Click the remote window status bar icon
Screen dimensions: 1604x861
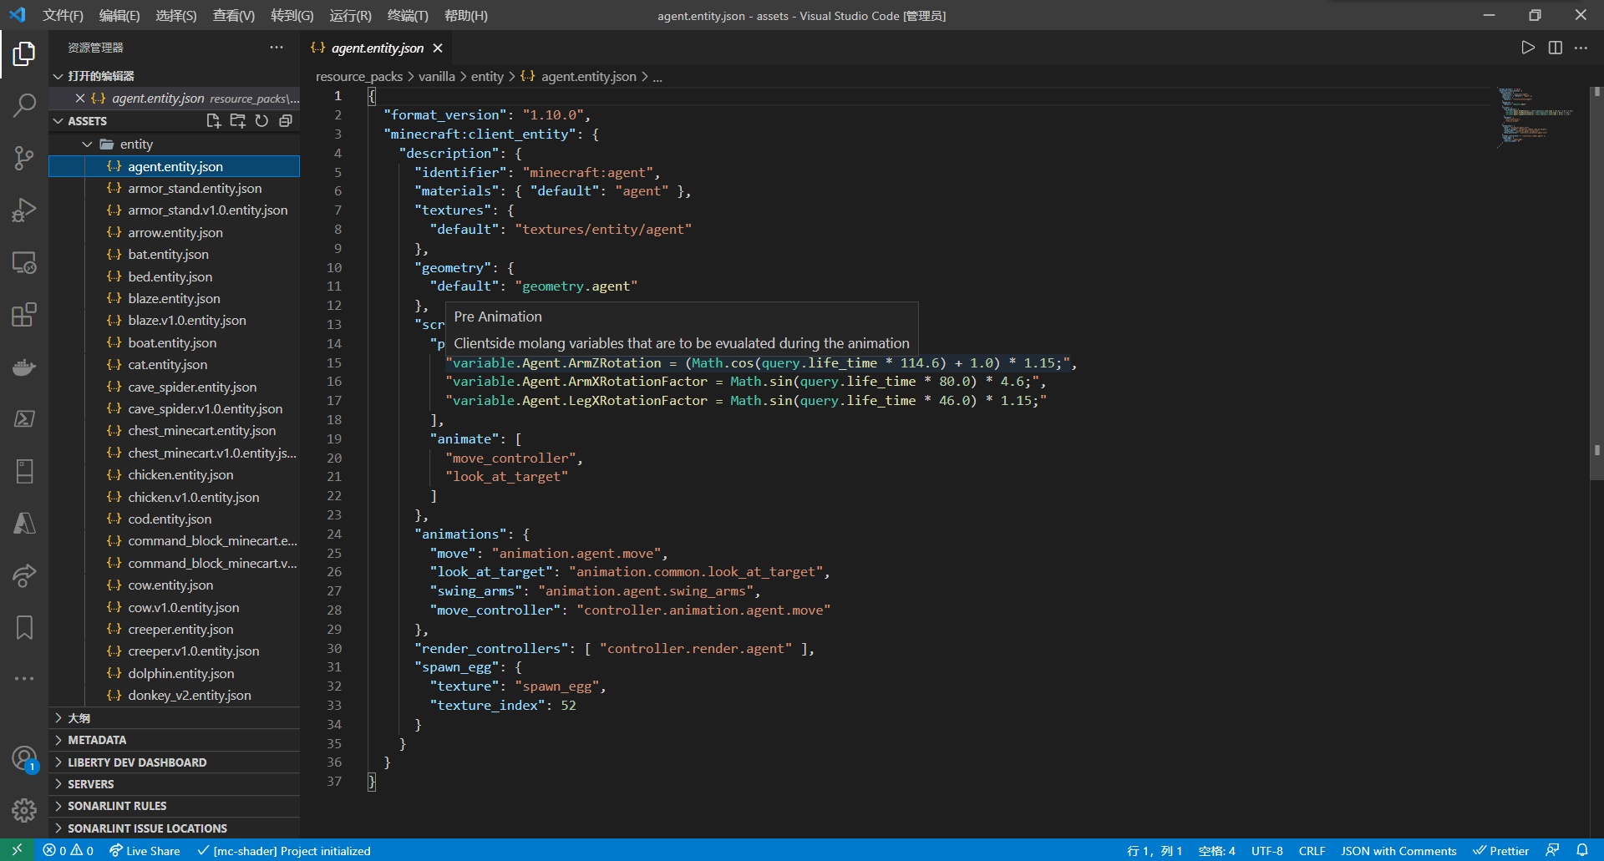click(x=17, y=850)
